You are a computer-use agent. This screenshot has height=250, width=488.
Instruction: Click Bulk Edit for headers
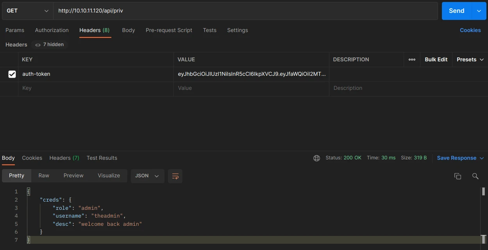tap(436, 60)
